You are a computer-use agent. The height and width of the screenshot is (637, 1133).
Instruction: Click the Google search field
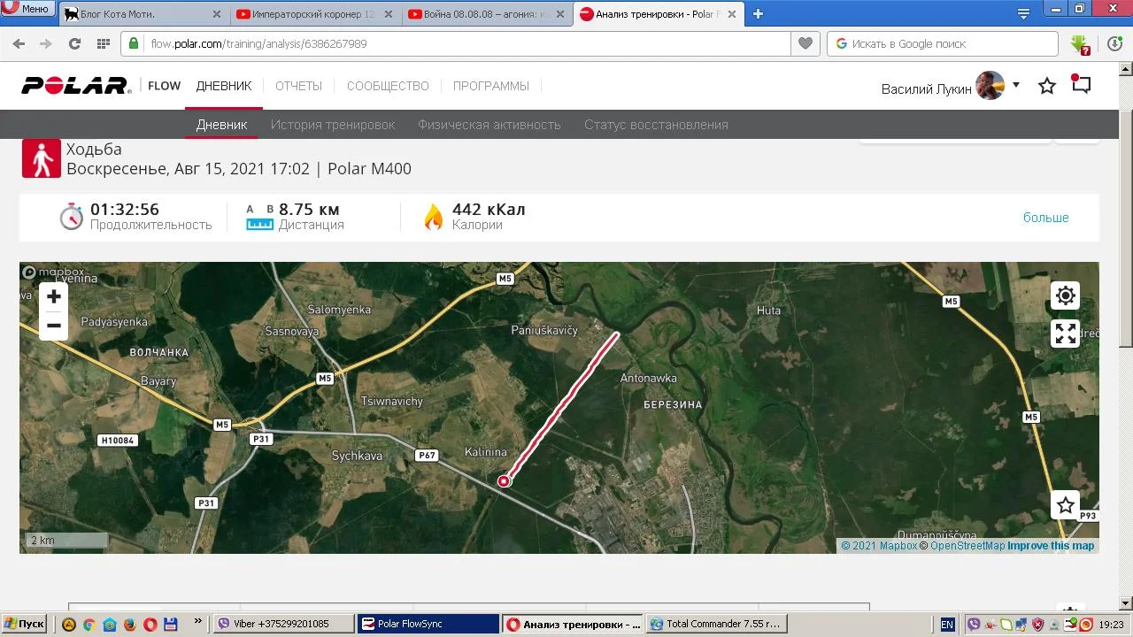(x=943, y=43)
